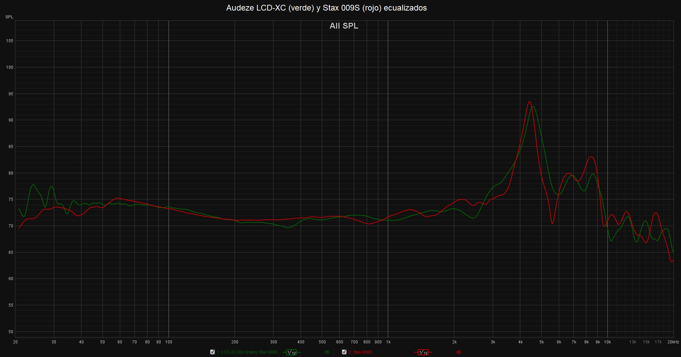Click the deep red curve dip before 6k
Screen dimensions: 681x357
point(552,223)
